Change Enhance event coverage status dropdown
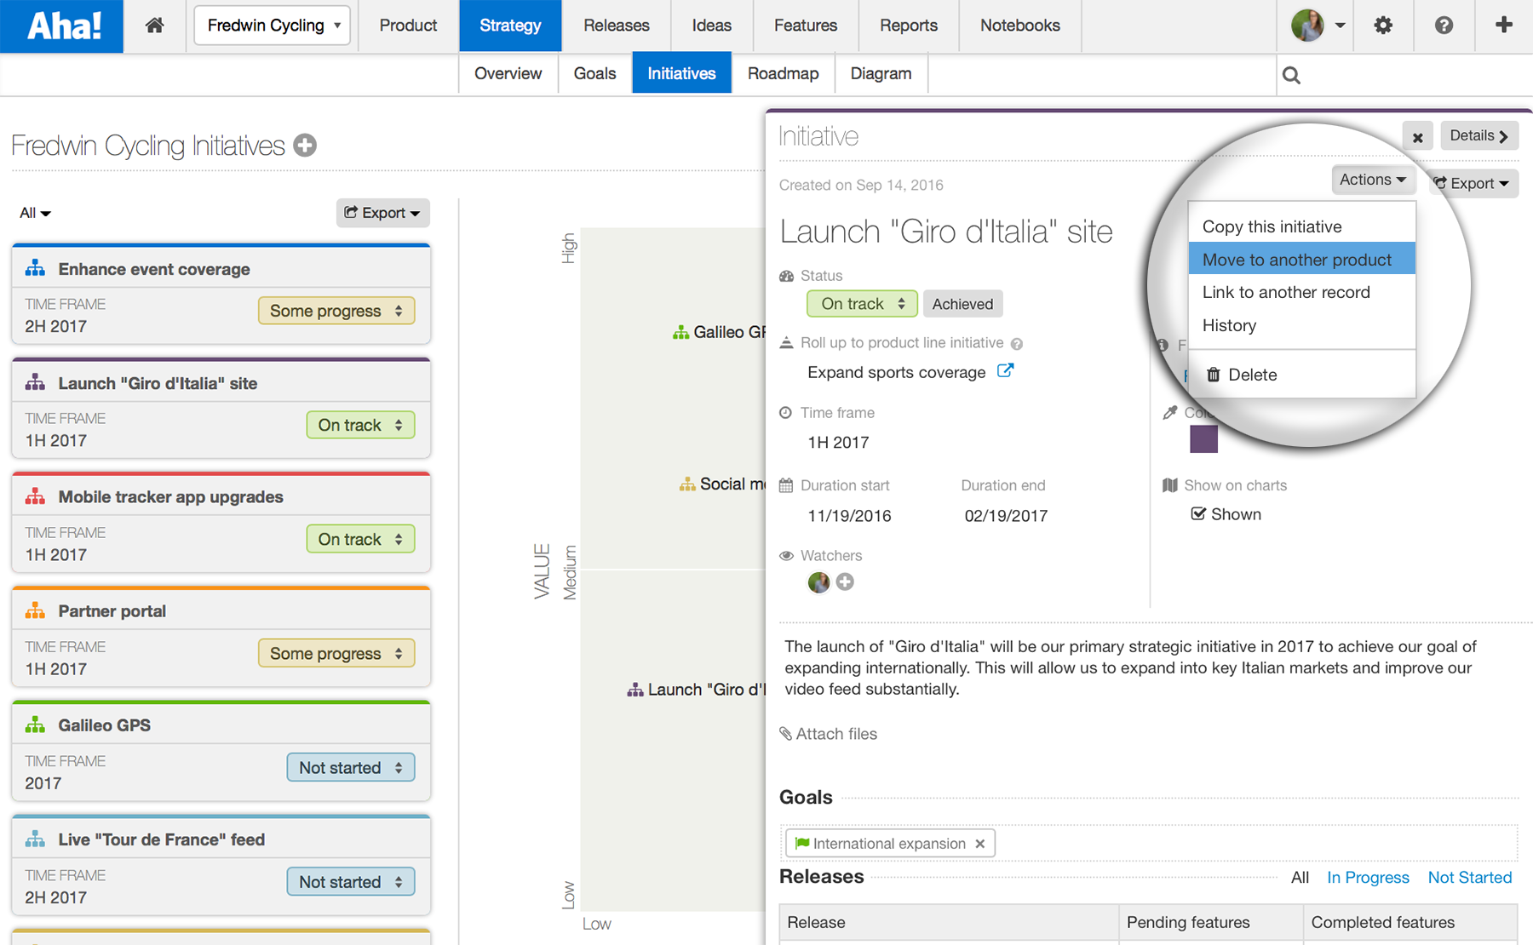Screen dimensions: 1533x945 336,311
